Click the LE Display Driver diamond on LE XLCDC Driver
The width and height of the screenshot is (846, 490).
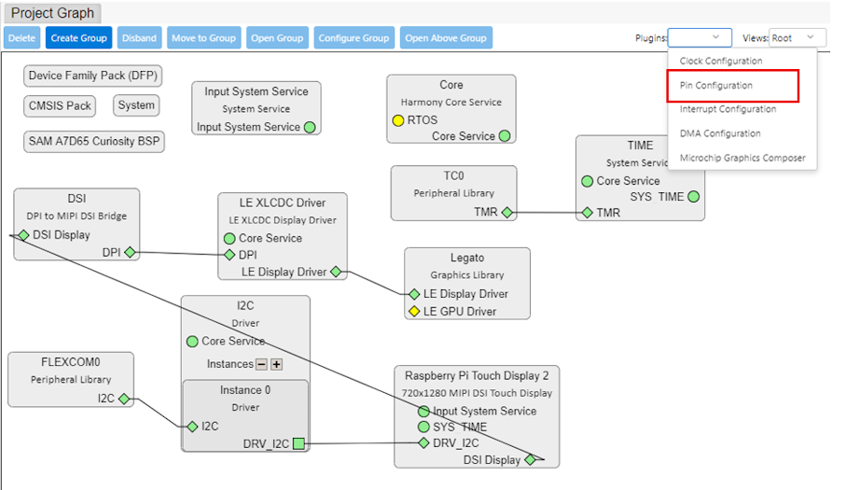(x=337, y=273)
